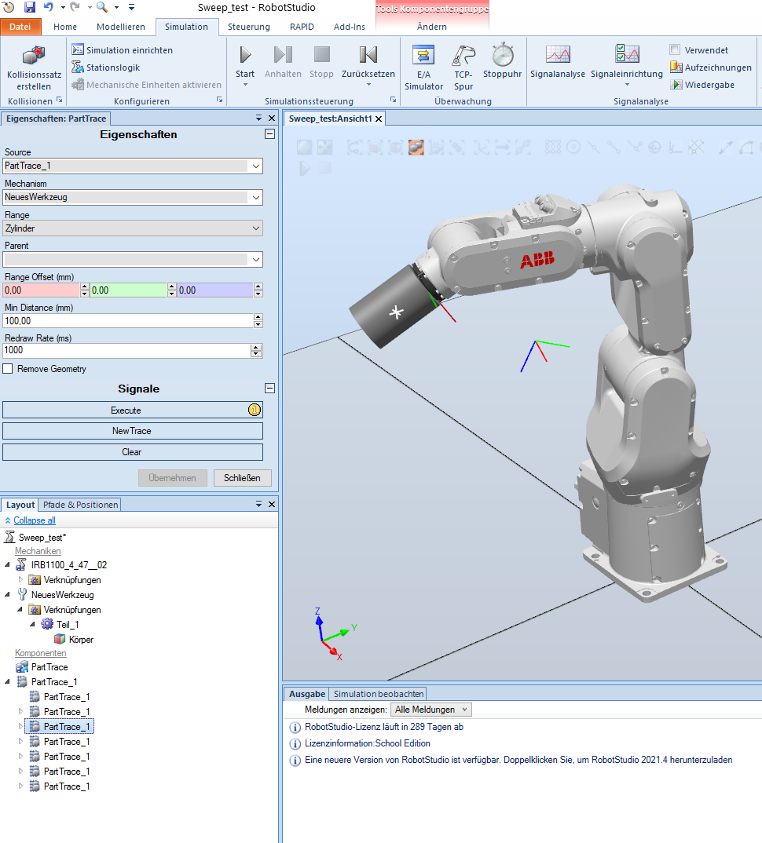Image resolution: width=762 pixels, height=843 pixels.
Task: Click the NewTrace signal button
Action: point(133,431)
